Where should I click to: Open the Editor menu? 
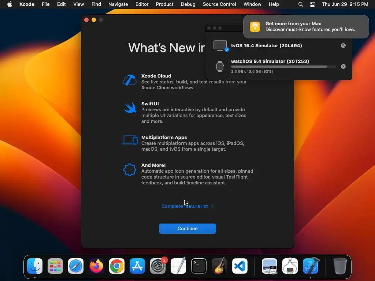pyautogui.click(x=142, y=4)
